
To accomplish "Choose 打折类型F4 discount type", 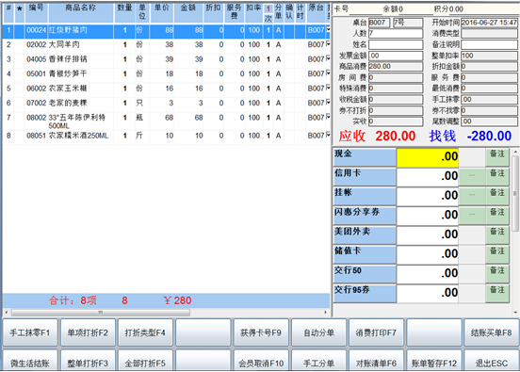I will pos(145,332).
